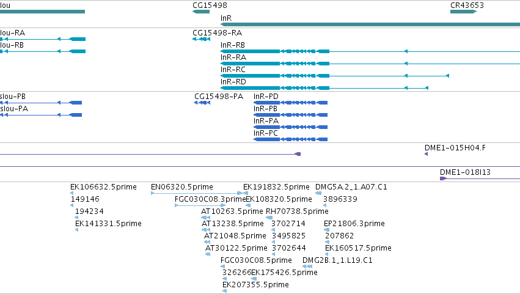Select EK108320.5prime EST label

pyautogui.click(x=279, y=199)
